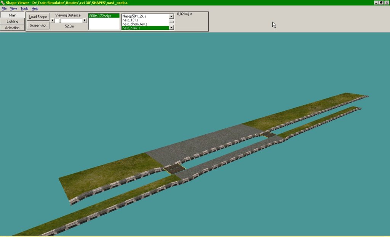Viewport: 390px width, 237px height.
Task: Select nast_chomutov.s in the file list
Action: [135, 24]
